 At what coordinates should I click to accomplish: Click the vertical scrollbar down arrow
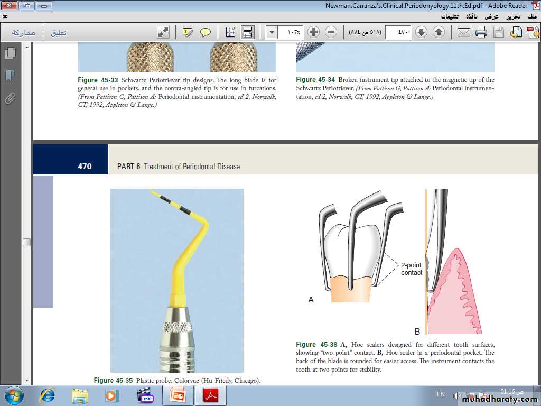tap(26, 380)
